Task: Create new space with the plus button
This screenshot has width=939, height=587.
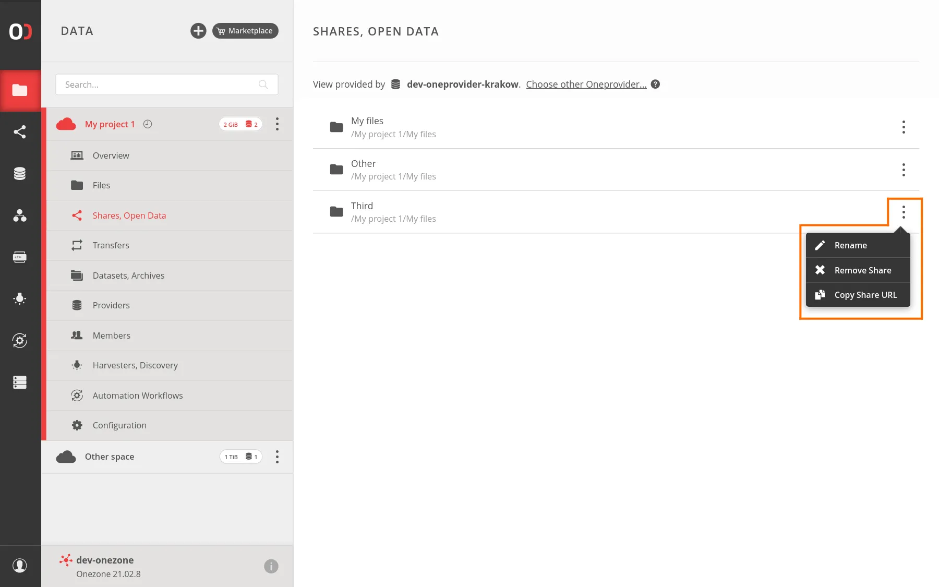Action: pyautogui.click(x=198, y=31)
